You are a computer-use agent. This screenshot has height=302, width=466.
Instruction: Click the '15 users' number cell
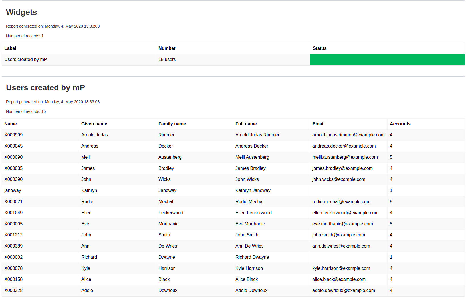coord(167,60)
